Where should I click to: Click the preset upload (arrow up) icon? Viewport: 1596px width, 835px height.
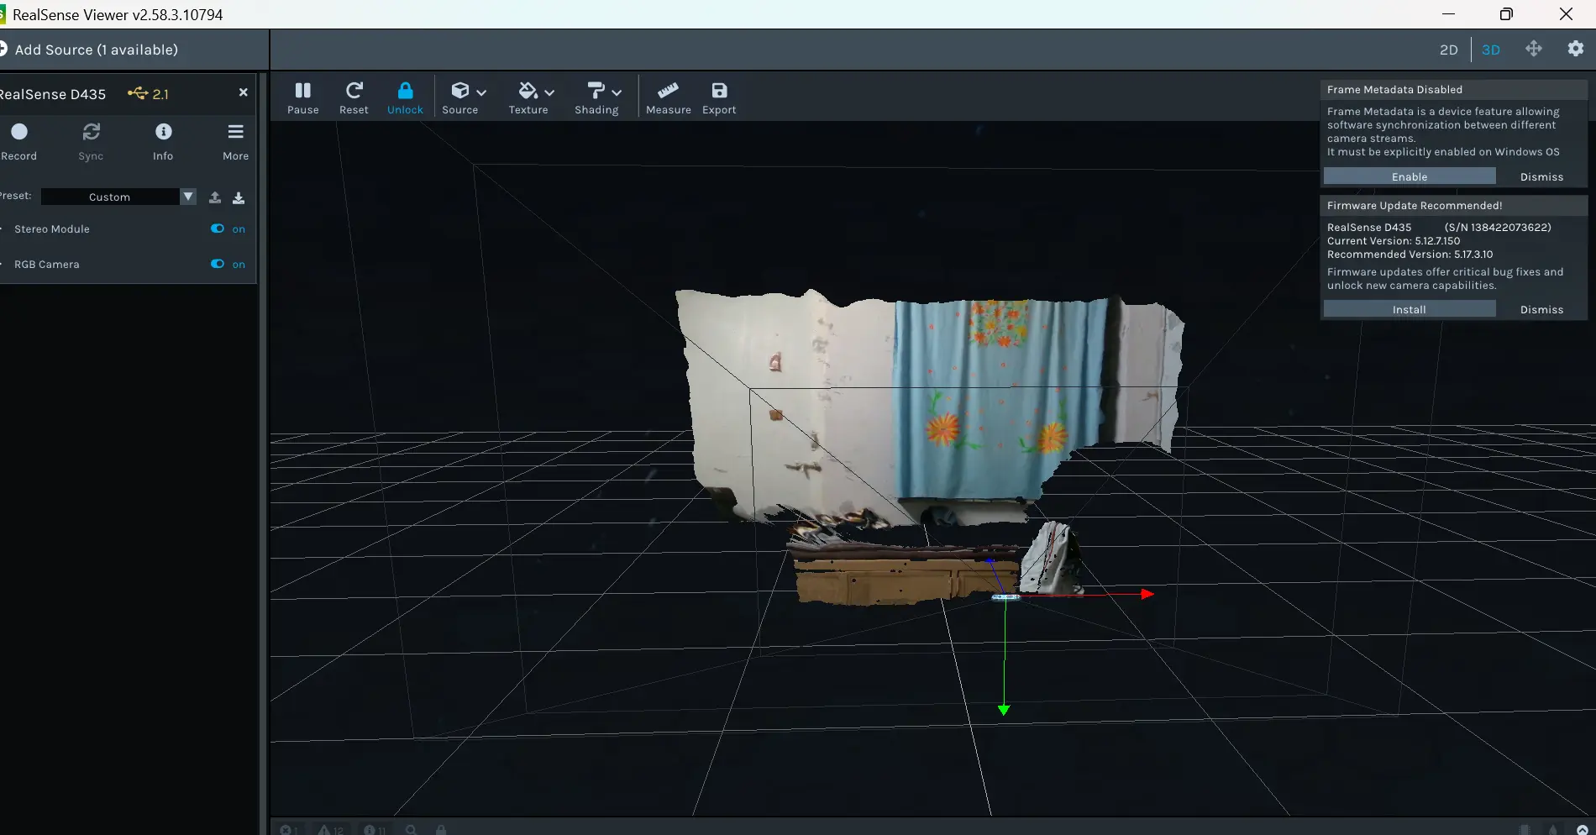[215, 197]
